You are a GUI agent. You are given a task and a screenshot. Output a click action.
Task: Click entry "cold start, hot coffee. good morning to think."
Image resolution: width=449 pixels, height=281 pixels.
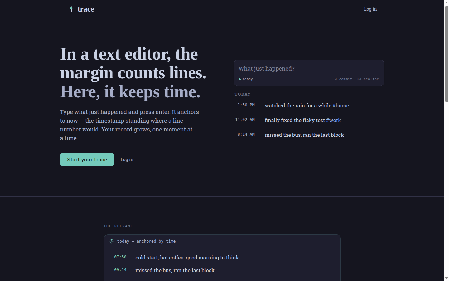(x=188, y=258)
